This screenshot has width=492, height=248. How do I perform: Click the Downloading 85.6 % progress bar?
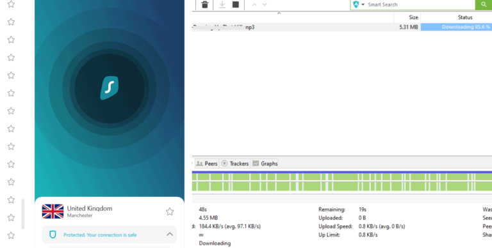coord(456,27)
